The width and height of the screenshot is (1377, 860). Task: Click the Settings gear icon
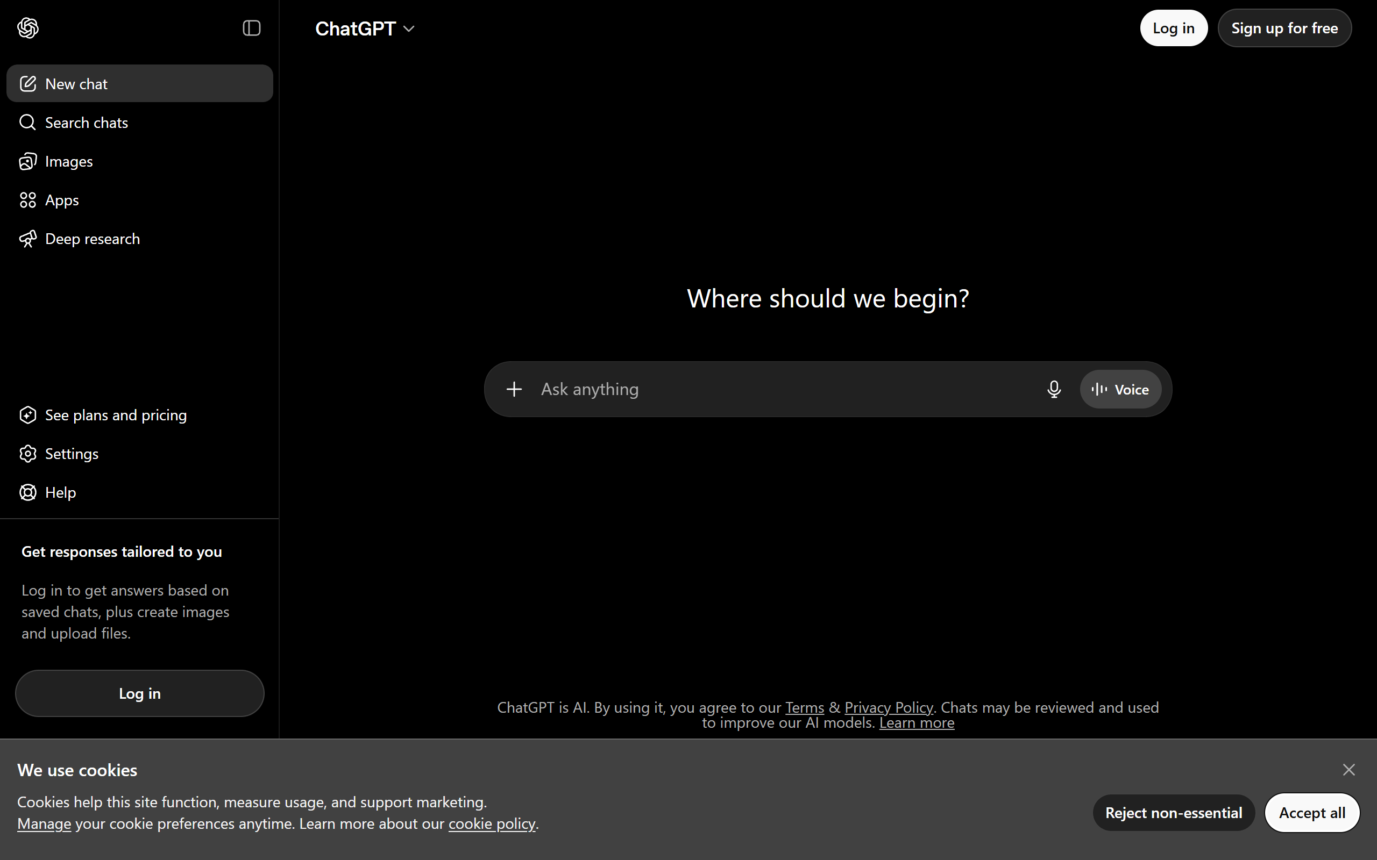(x=27, y=453)
